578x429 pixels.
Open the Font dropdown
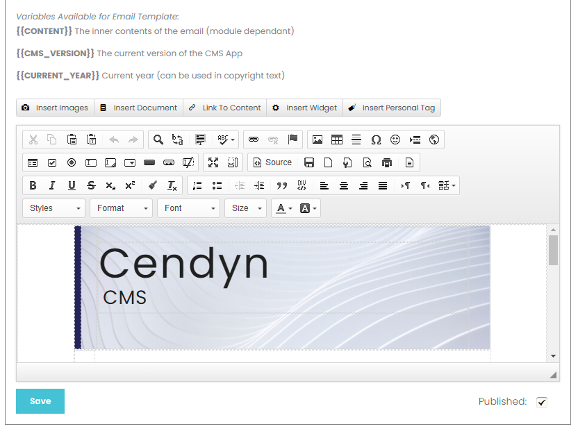point(189,208)
